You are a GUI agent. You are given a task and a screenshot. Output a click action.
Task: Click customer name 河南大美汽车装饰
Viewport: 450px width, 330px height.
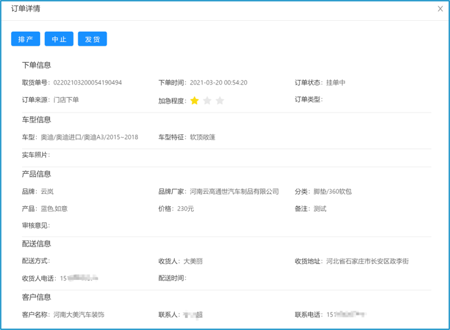(79, 315)
